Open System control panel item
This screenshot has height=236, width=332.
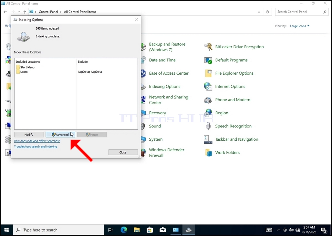click(x=156, y=139)
